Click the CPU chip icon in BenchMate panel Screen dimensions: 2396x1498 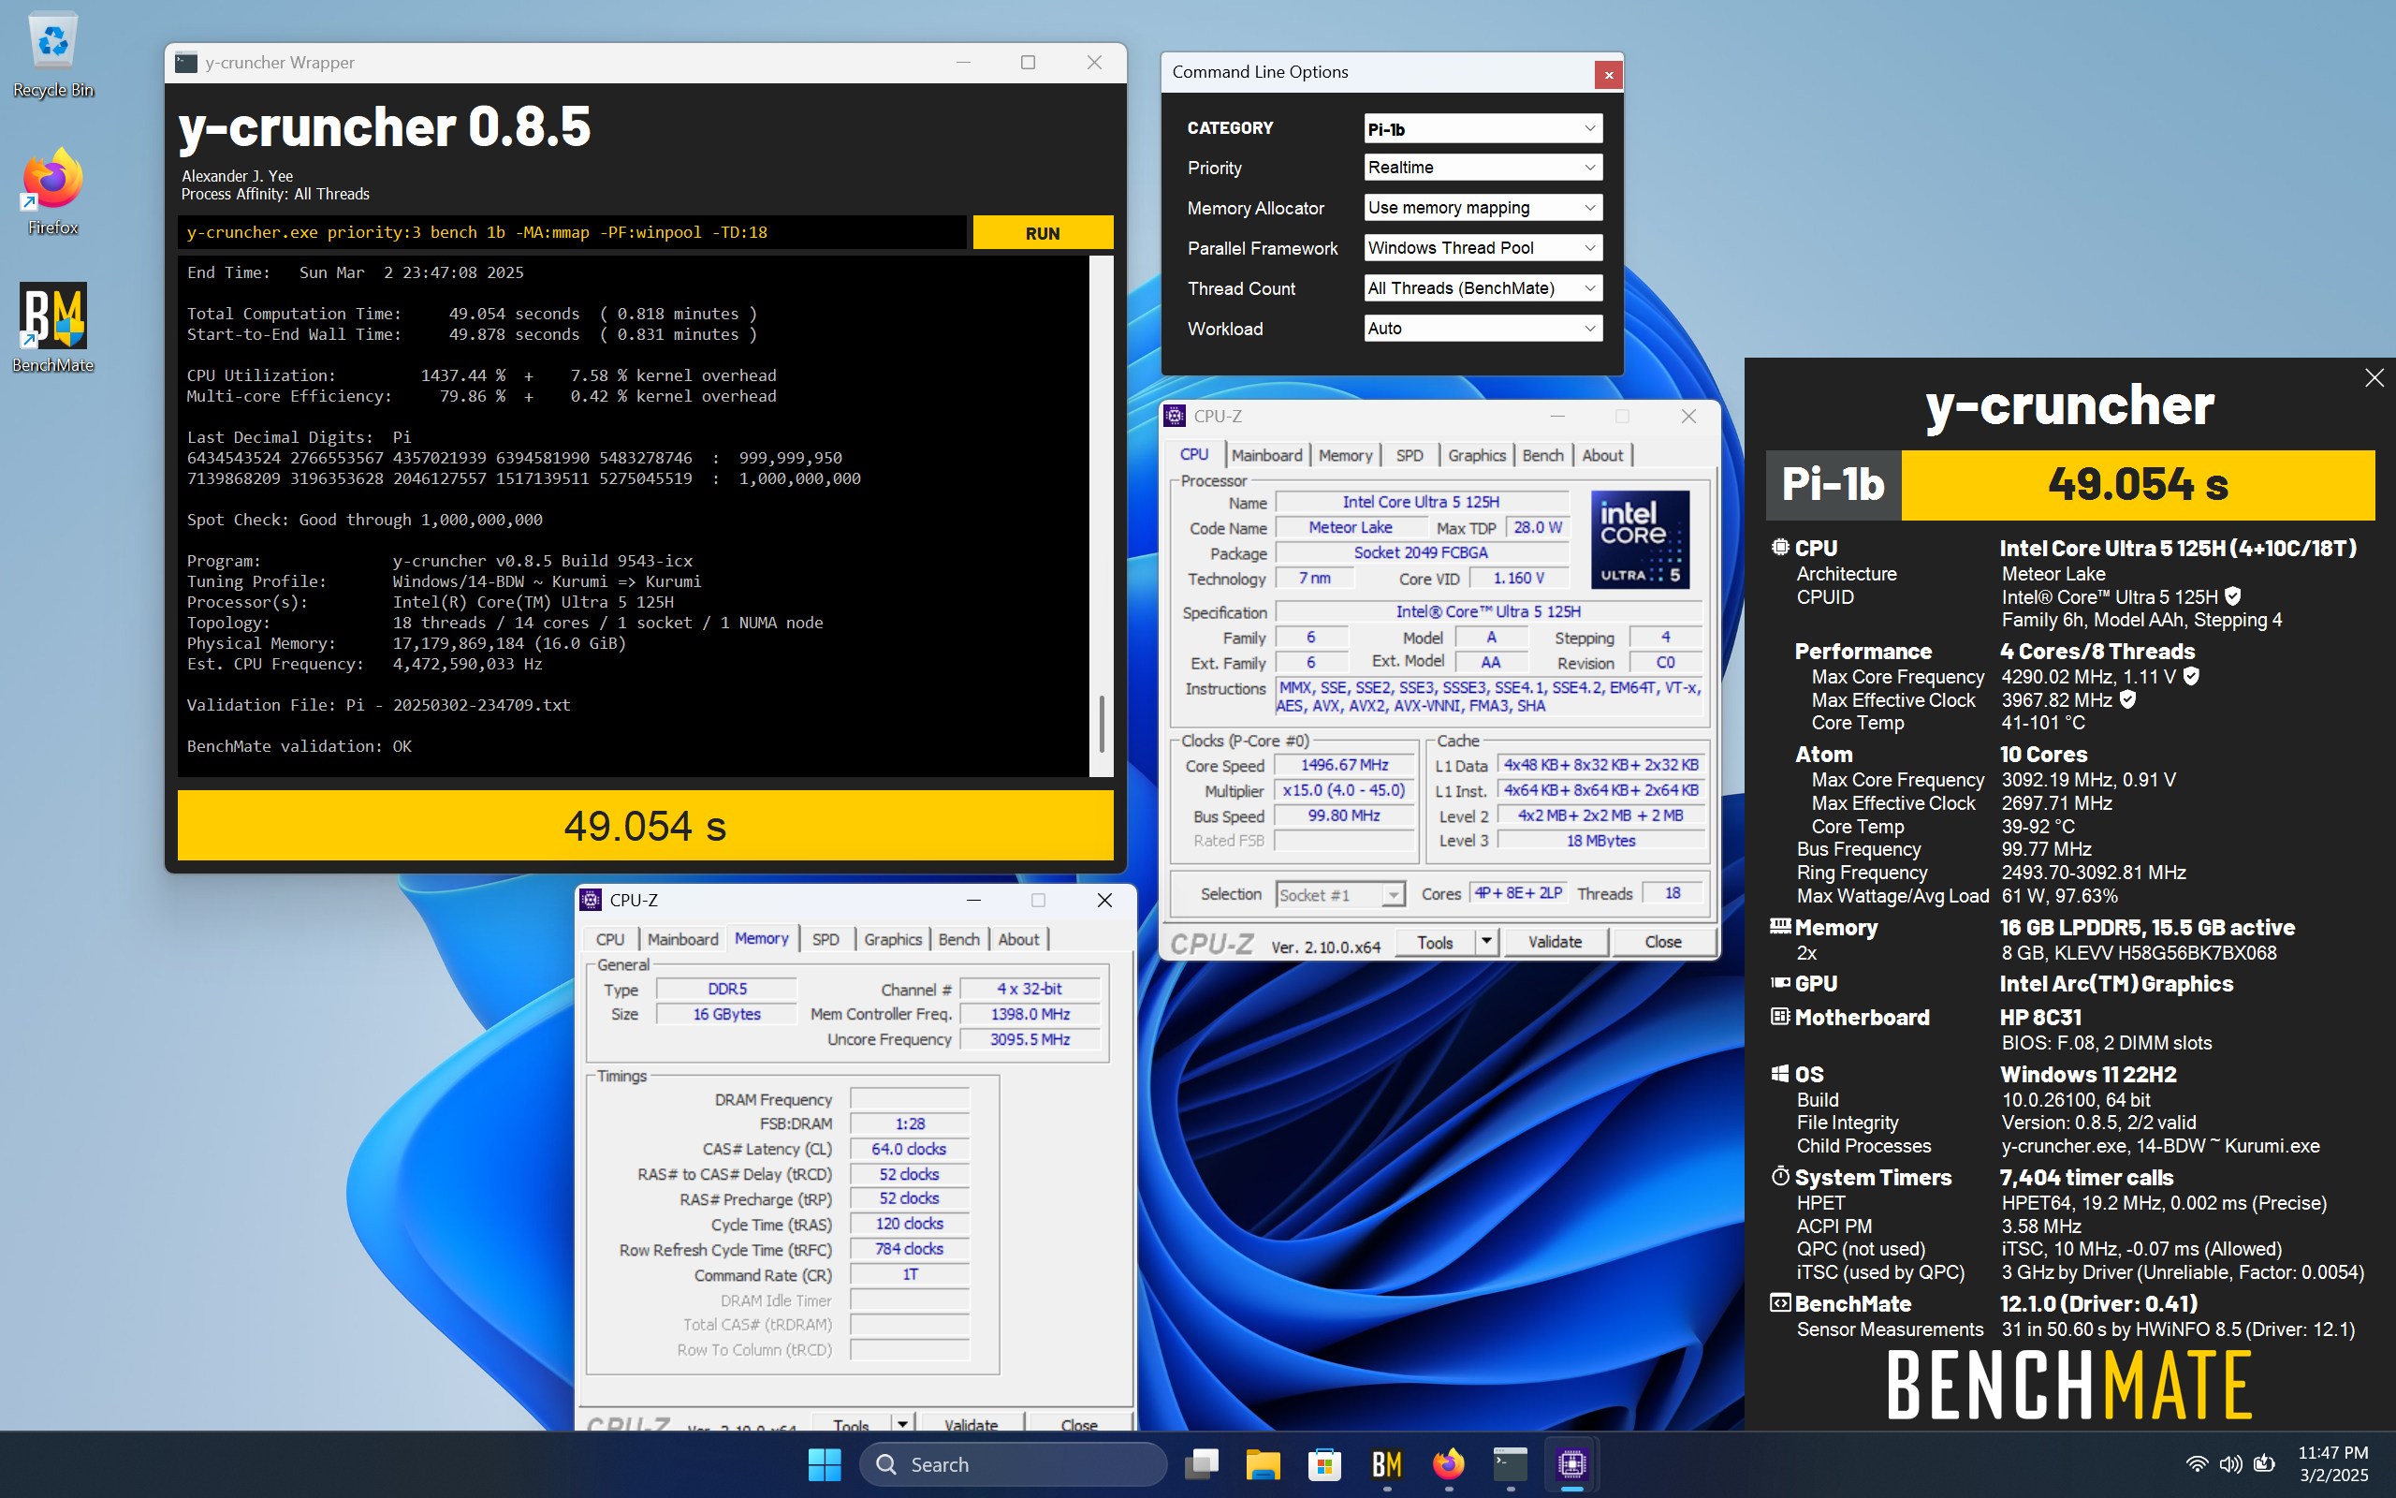[1779, 547]
